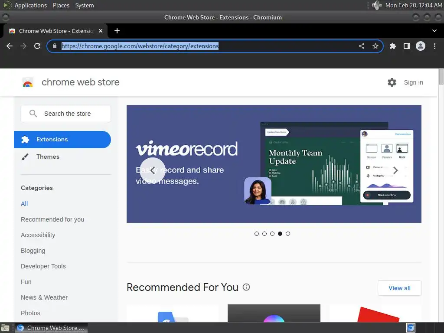Select the first carousel dot
The width and height of the screenshot is (444, 333).
(257, 234)
